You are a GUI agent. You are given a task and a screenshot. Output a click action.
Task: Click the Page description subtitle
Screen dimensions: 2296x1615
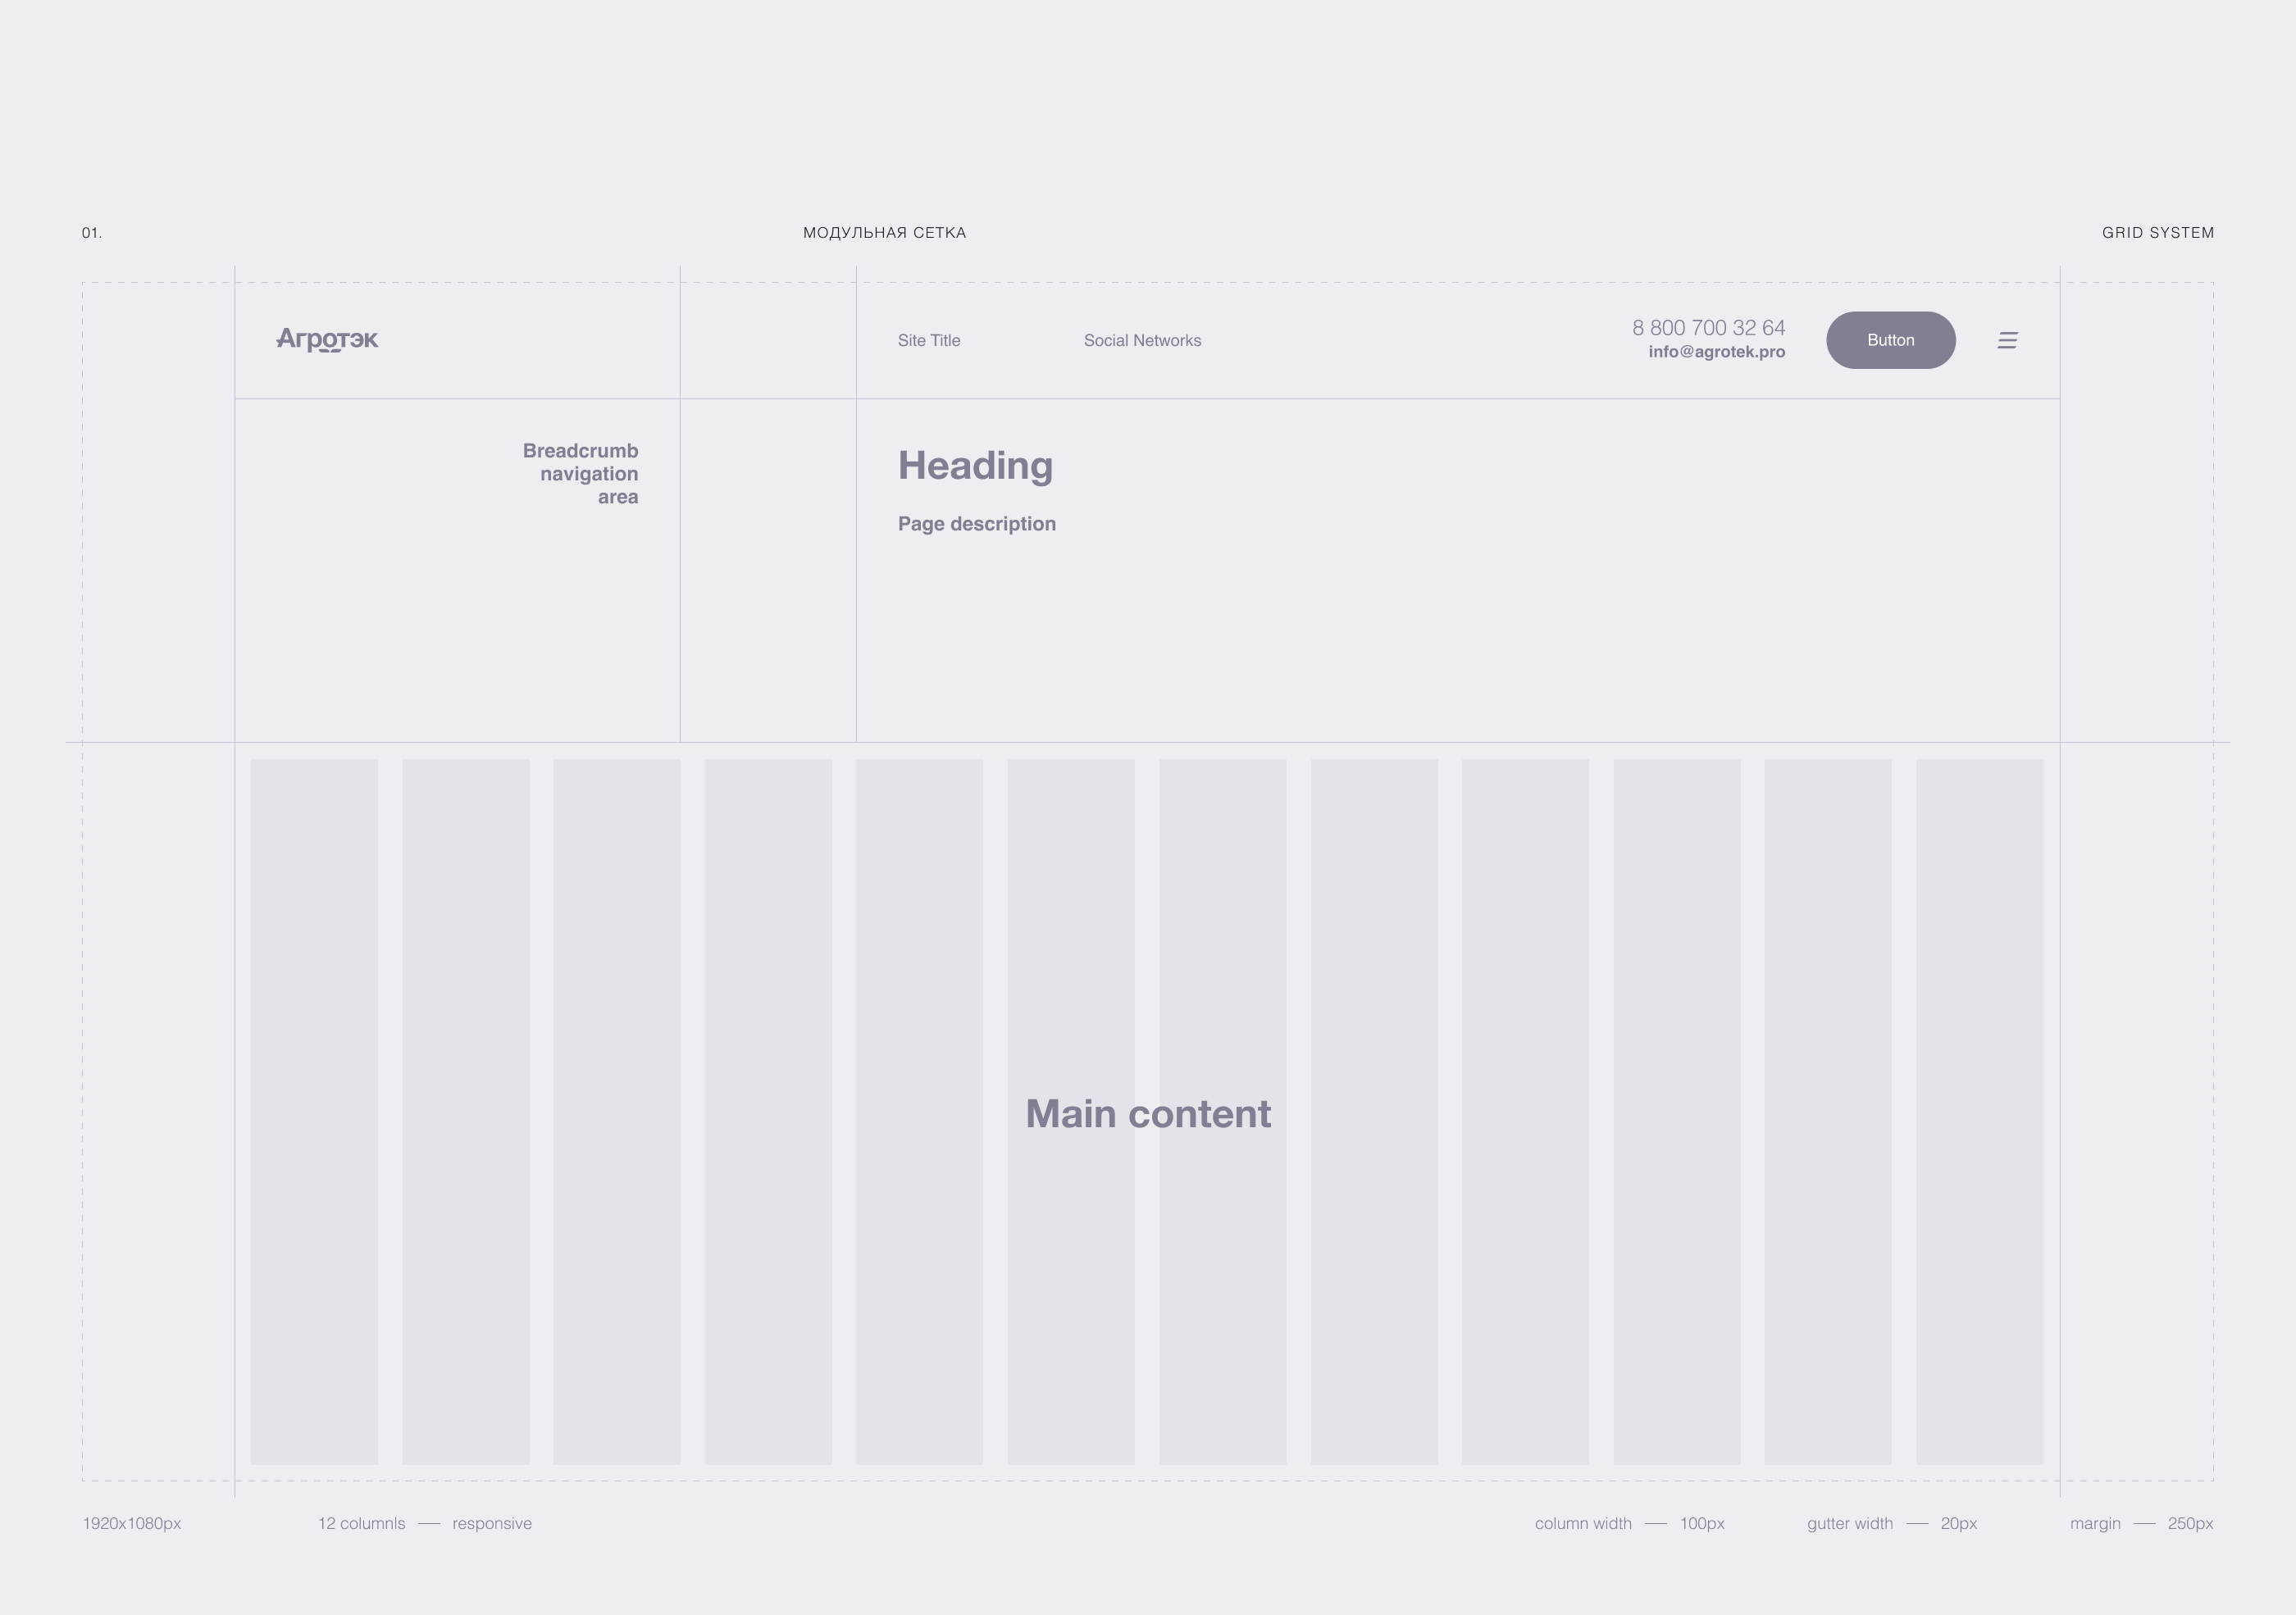pyautogui.click(x=976, y=524)
